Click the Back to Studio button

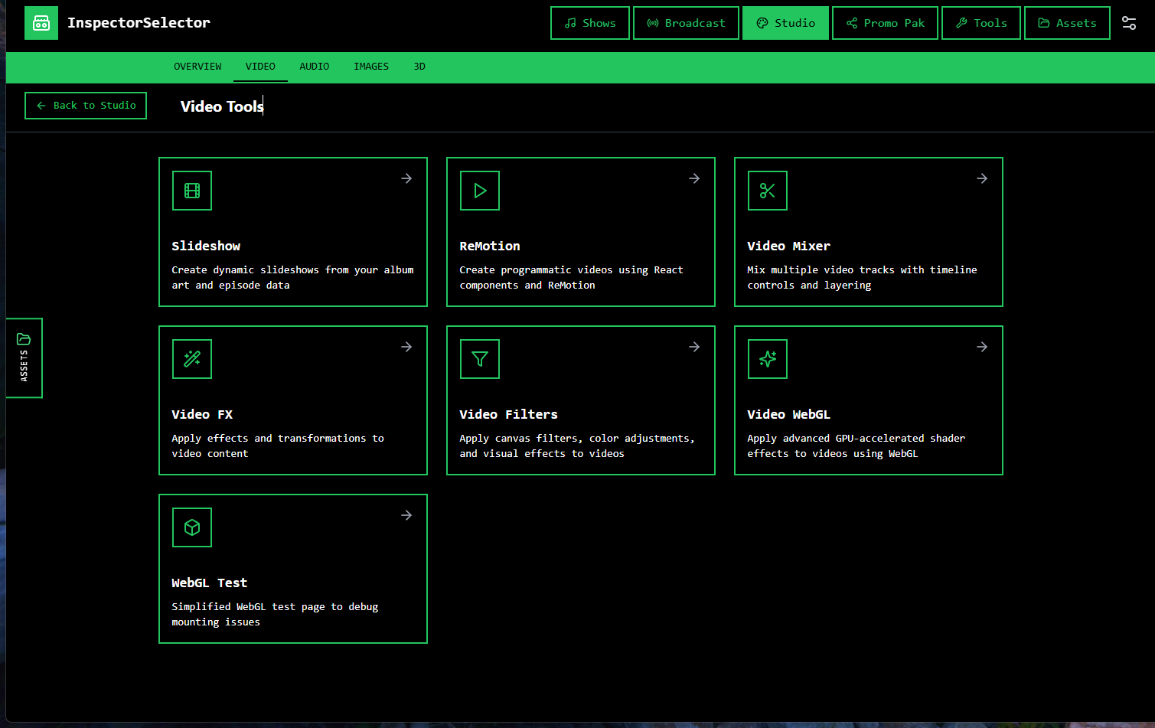click(x=86, y=106)
